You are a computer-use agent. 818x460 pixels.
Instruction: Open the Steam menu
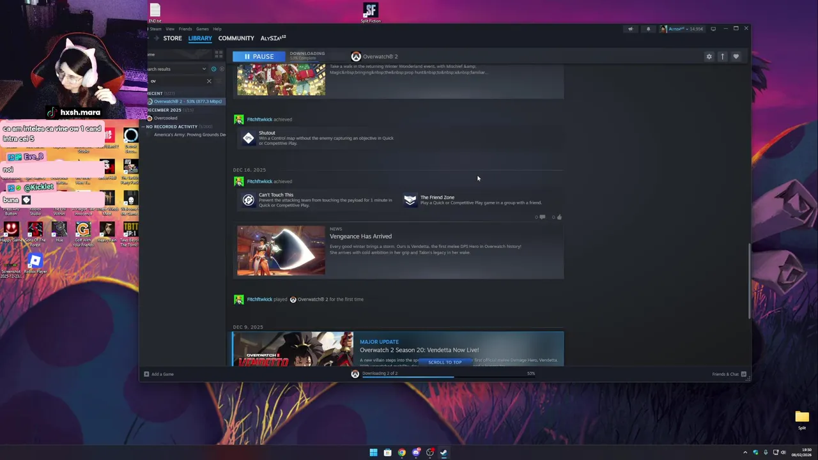[x=155, y=29]
